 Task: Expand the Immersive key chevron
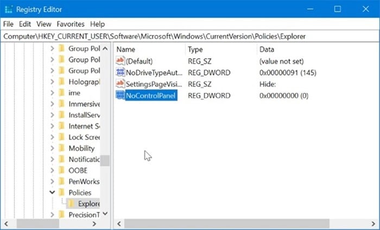point(52,104)
